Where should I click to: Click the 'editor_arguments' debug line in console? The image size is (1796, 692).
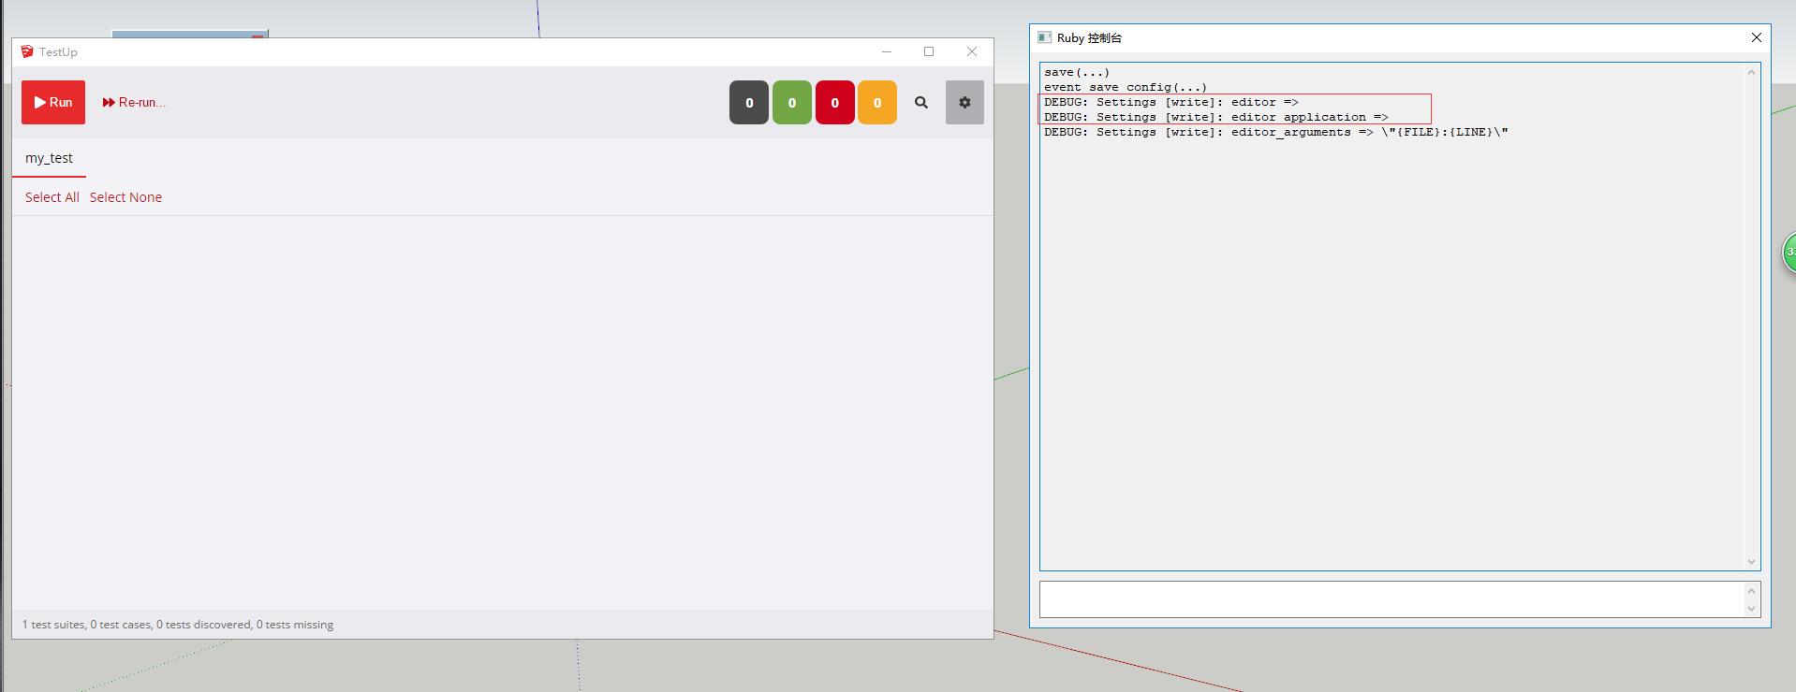1276,132
